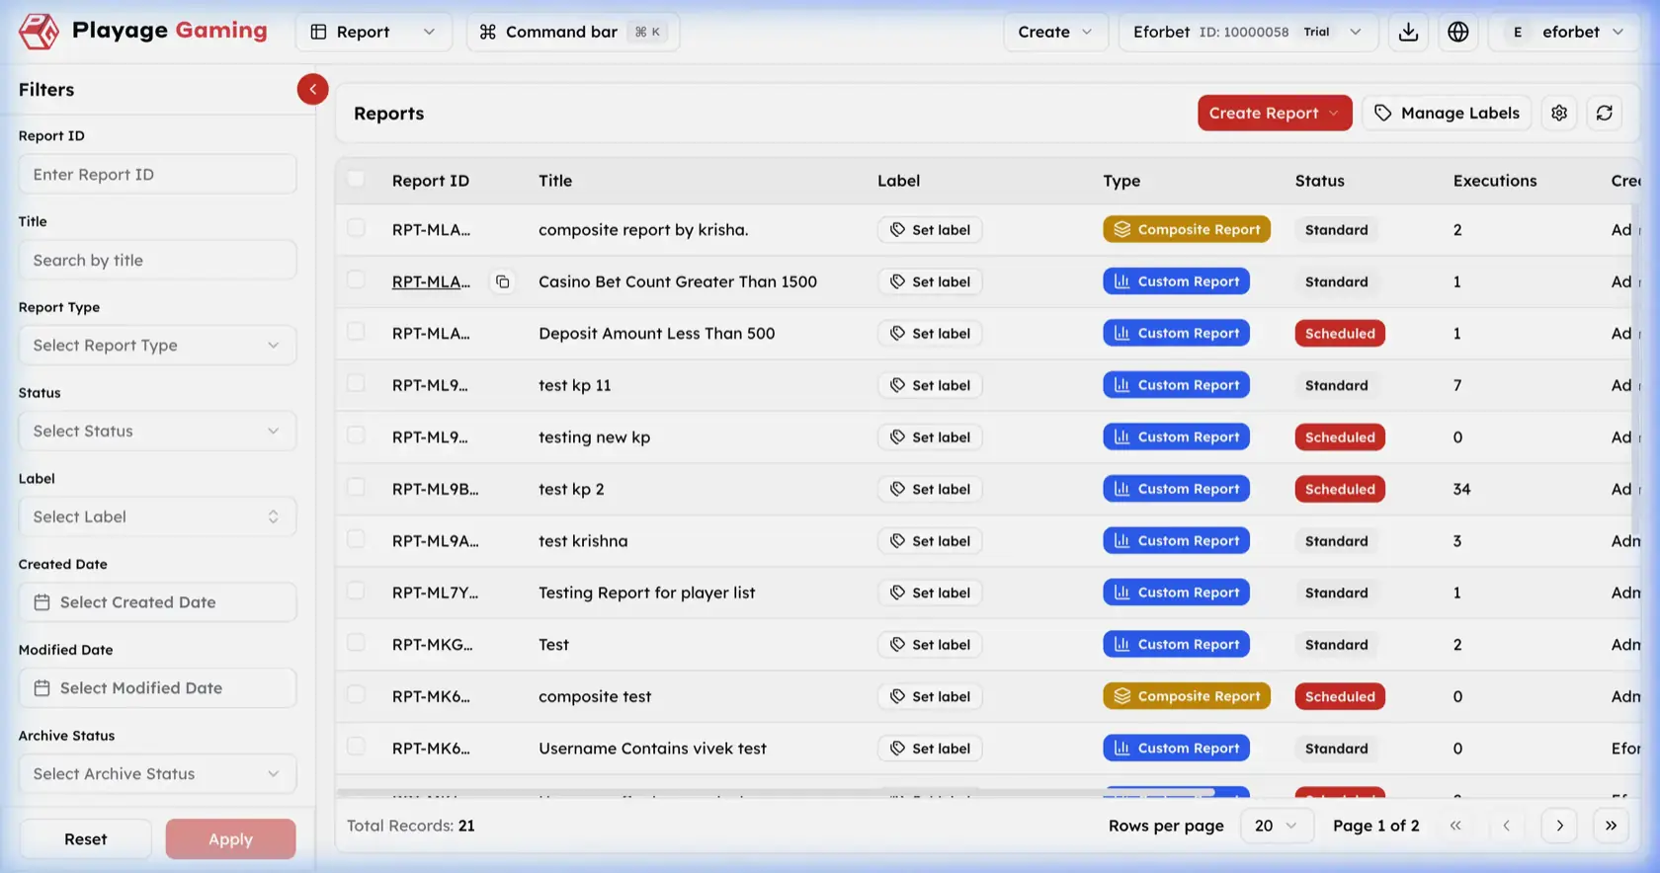
Task: Check the composite test row
Action: 356,694
